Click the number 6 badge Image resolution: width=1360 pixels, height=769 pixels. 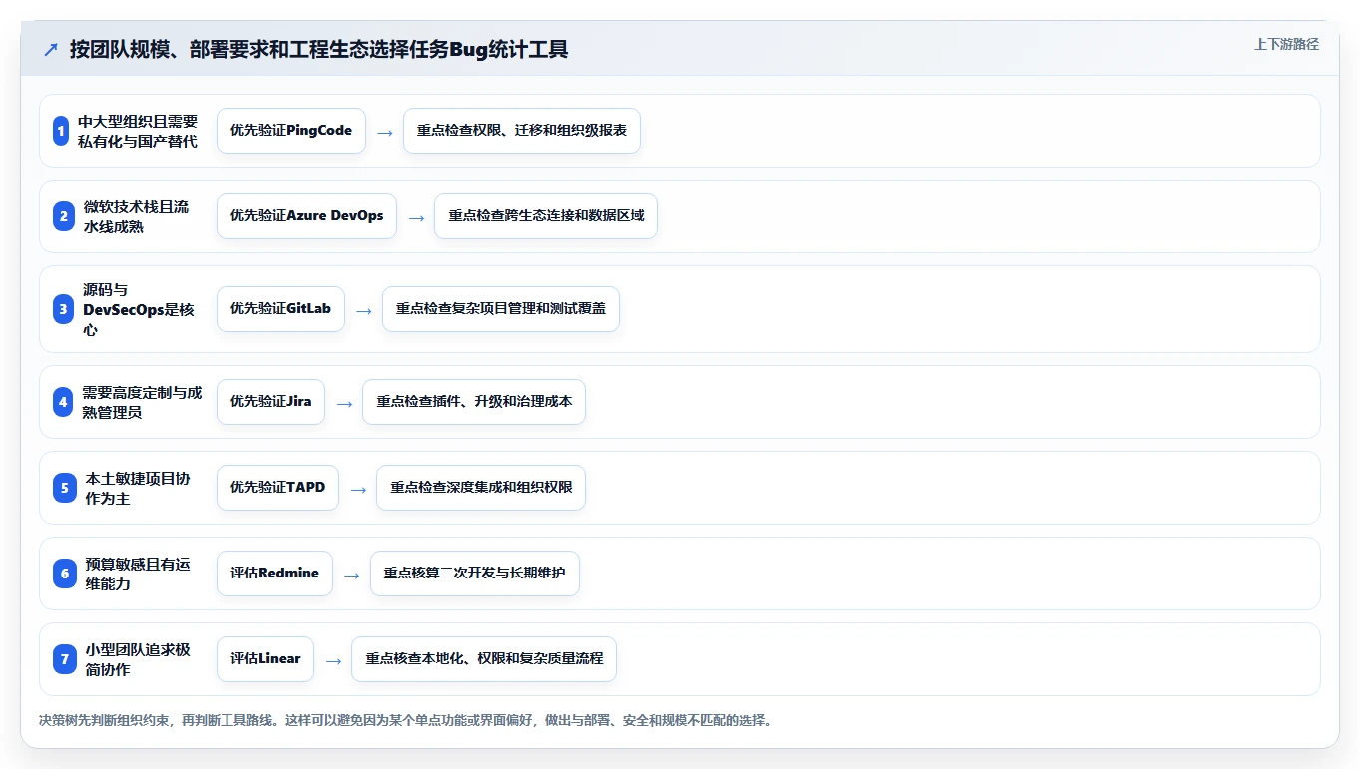(64, 574)
